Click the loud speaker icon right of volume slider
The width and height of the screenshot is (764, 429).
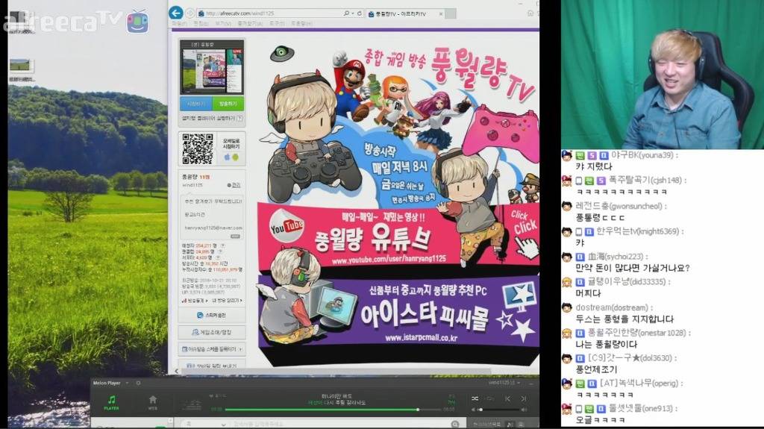click(523, 410)
